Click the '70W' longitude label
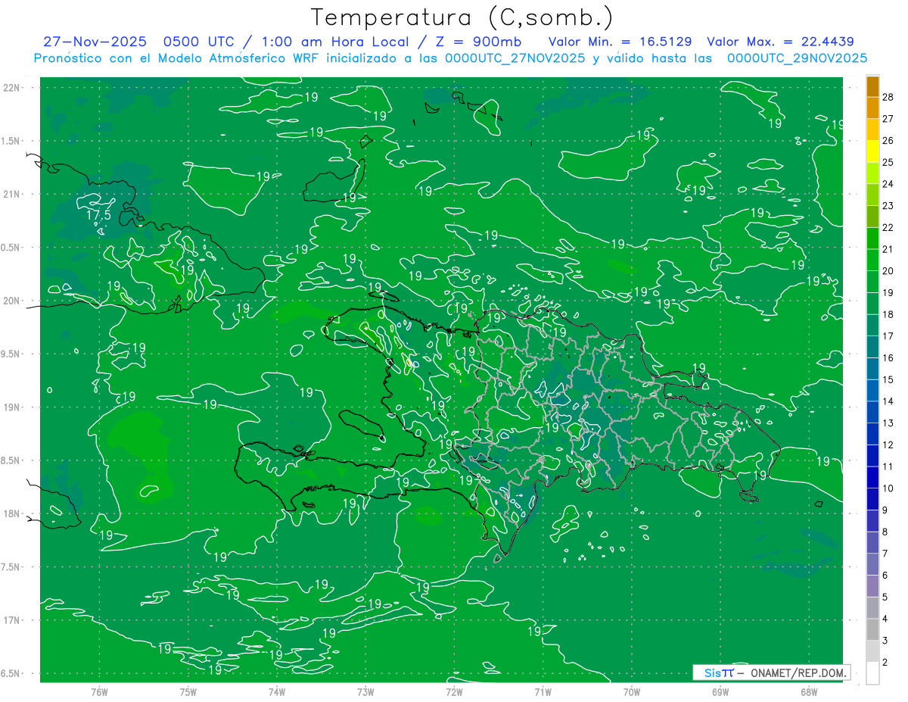 pos(632,691)
